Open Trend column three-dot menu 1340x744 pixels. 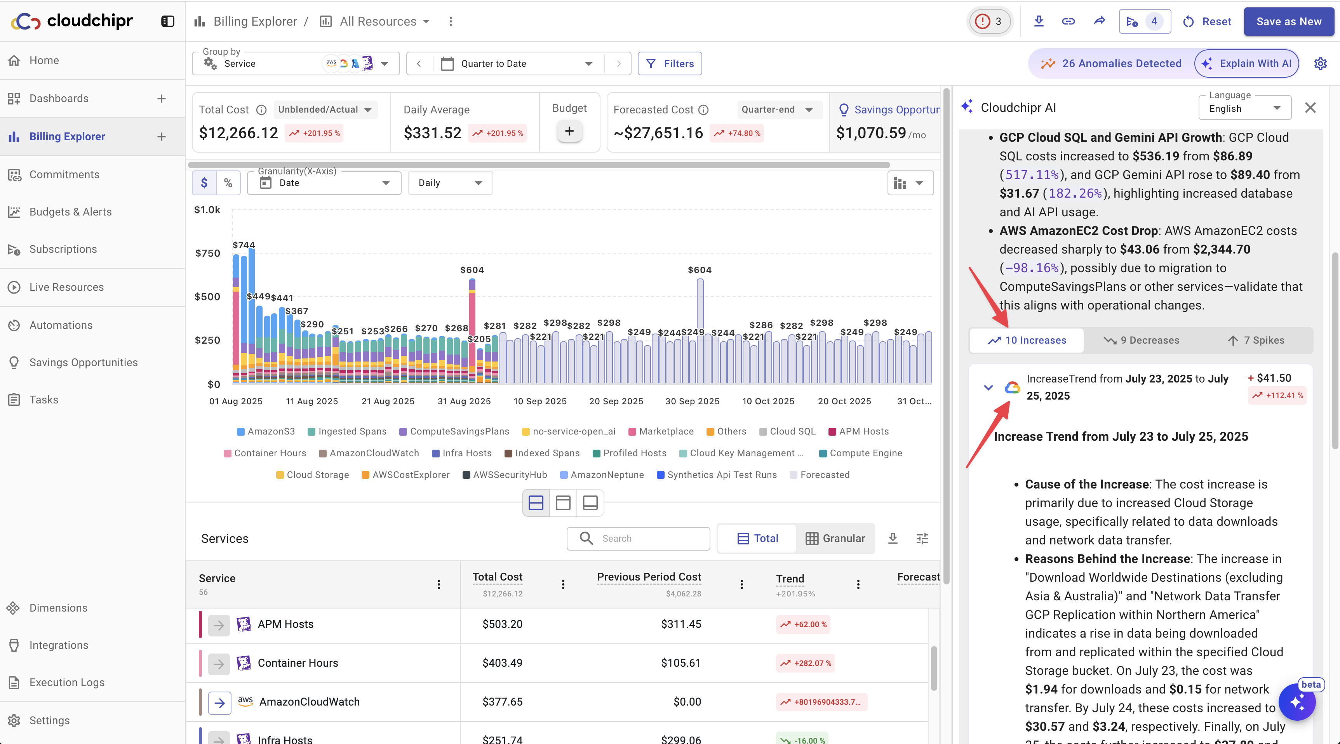point(858,584)
